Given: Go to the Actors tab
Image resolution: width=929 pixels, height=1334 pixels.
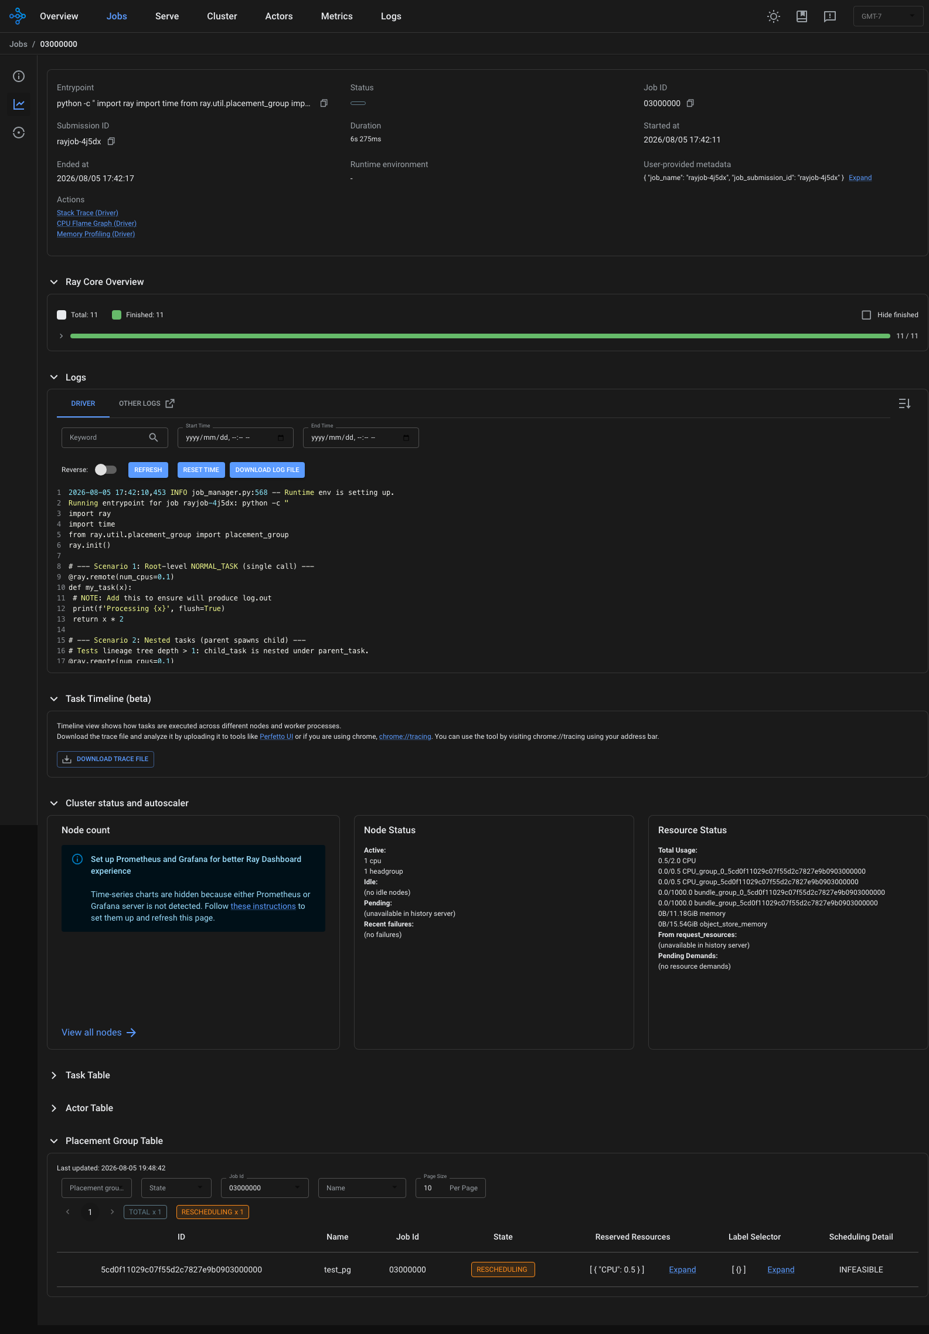Looking at the screenshot, I should click(279, 16).
